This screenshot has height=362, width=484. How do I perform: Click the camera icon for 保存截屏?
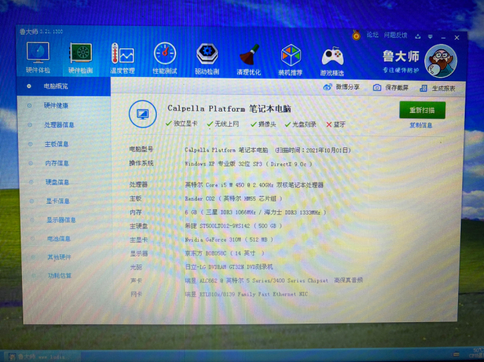377,88
